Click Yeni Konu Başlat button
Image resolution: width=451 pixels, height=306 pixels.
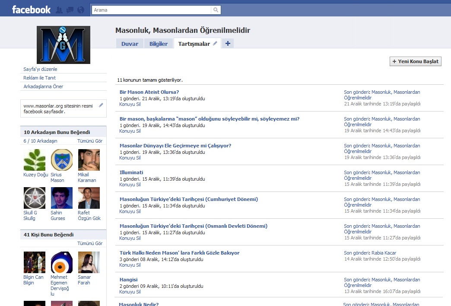415,61
